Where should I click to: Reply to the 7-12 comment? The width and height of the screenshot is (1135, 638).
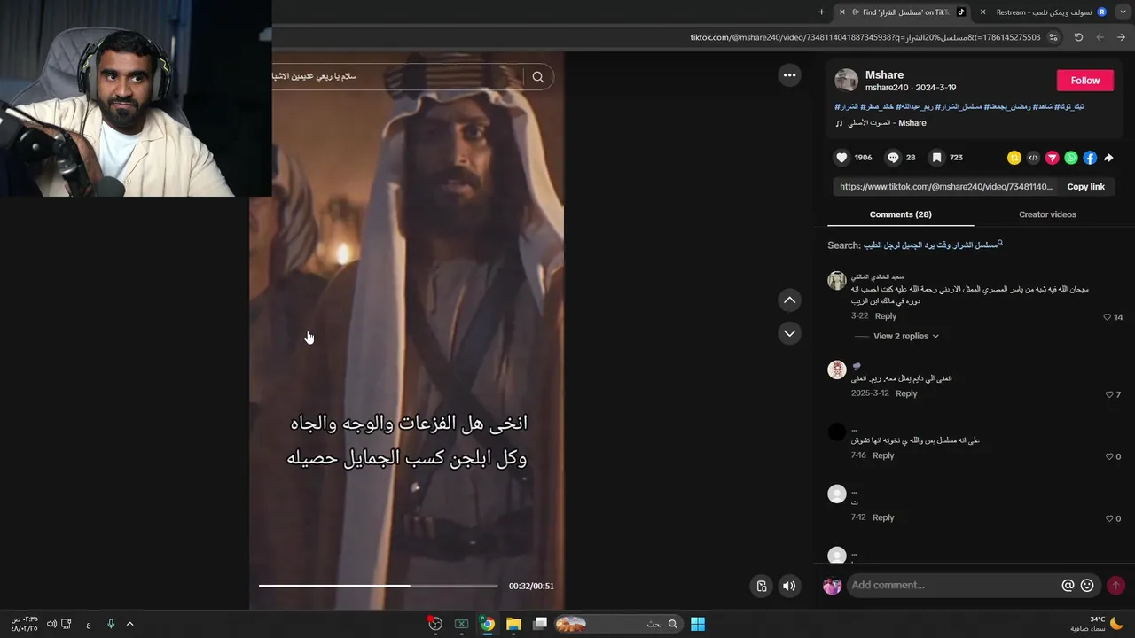883,517
